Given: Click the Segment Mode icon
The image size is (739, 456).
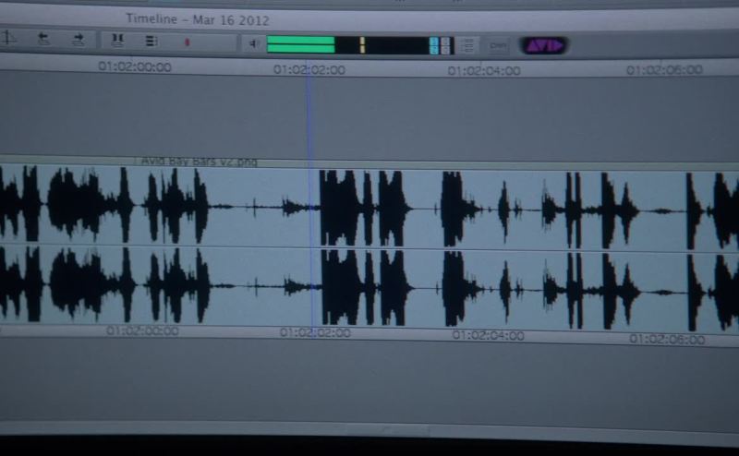Looking at the screenshot, I should (x=117, y=40).
